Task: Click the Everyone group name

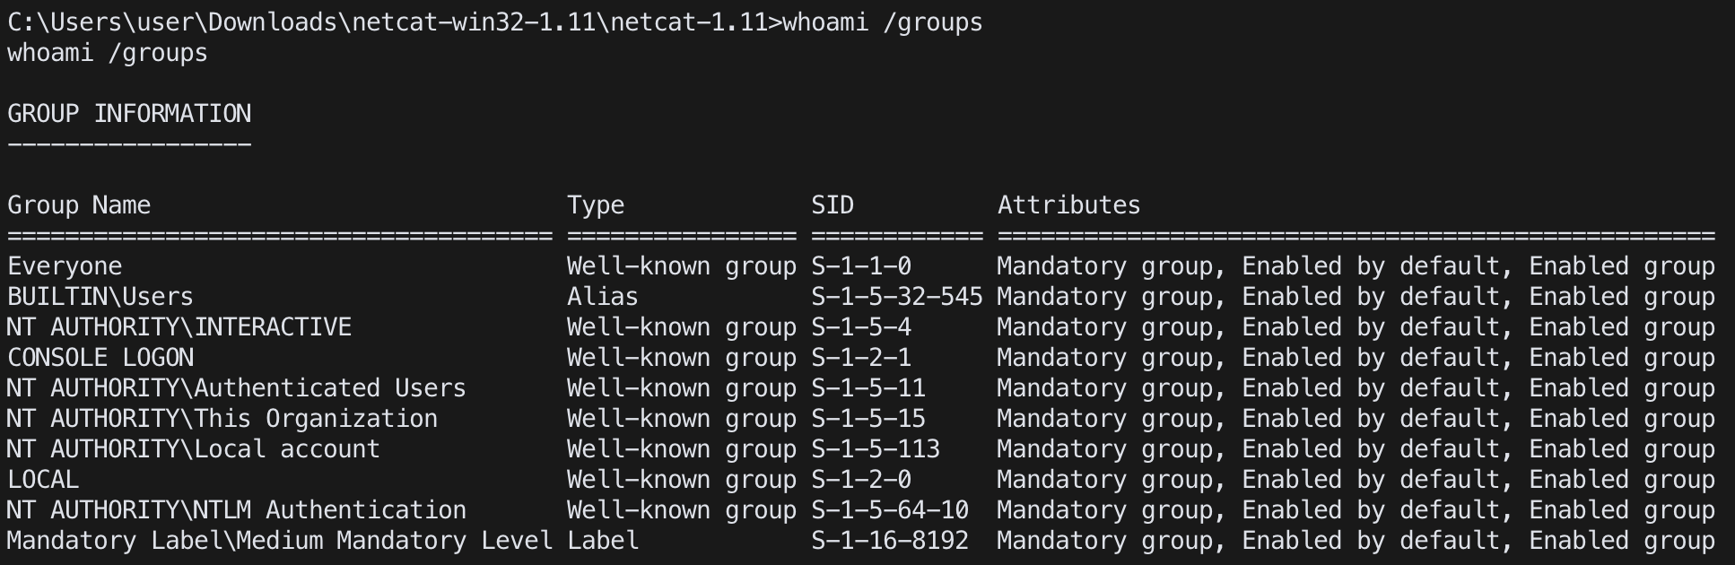Action: coord(65,266)
